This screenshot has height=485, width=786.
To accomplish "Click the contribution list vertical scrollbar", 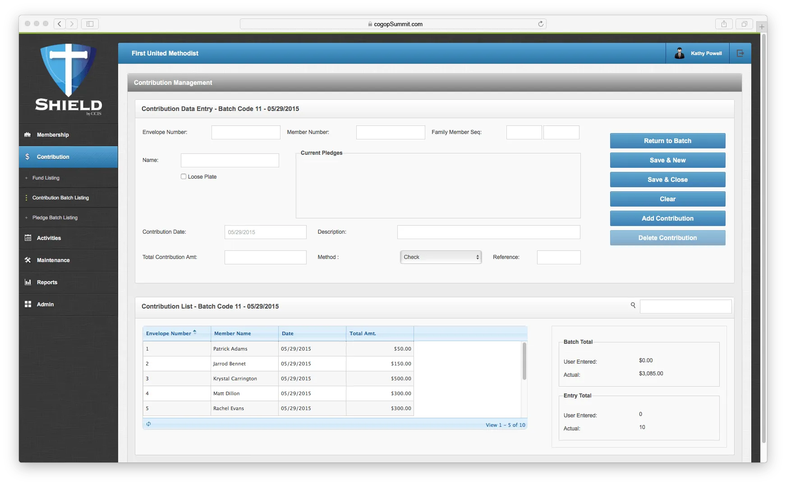I will [524, 361].
